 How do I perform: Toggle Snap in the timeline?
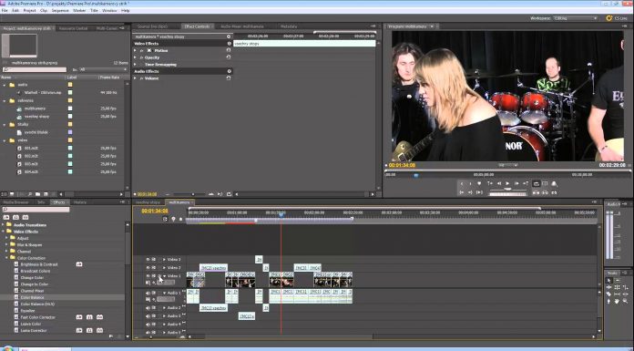(x=165, y=219)
